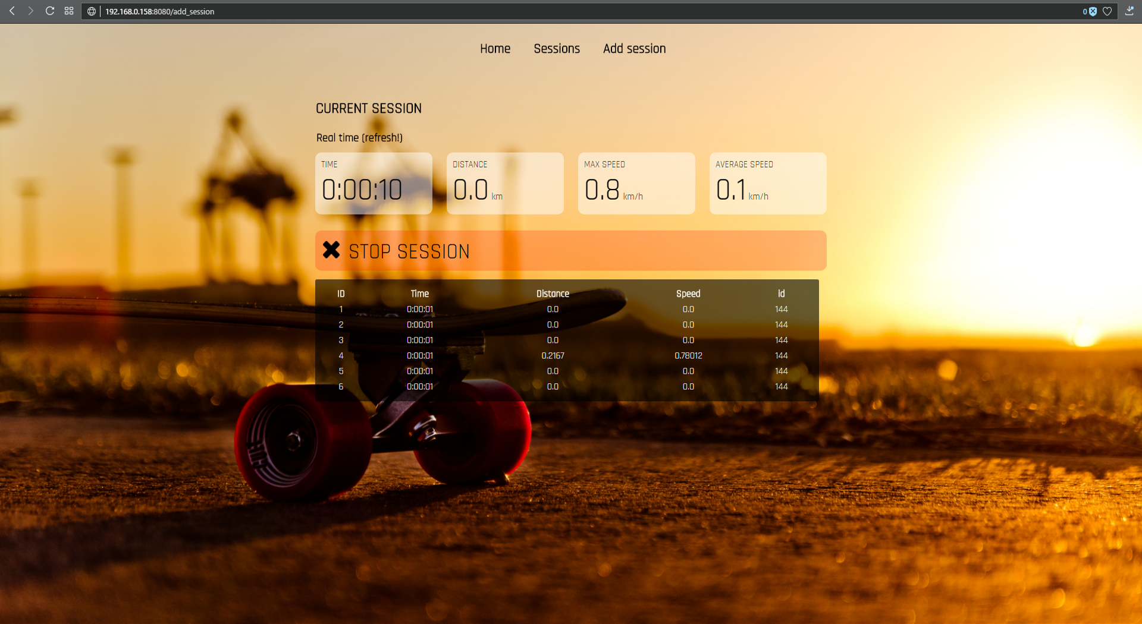The height and width of the screenshot is (624, 1142).
Task: Click the uppercase ID column header
Action: click(x=341, y=294)
